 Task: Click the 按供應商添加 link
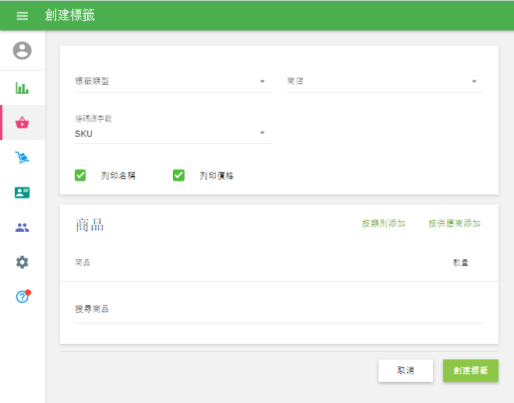(x=454, y=223)
